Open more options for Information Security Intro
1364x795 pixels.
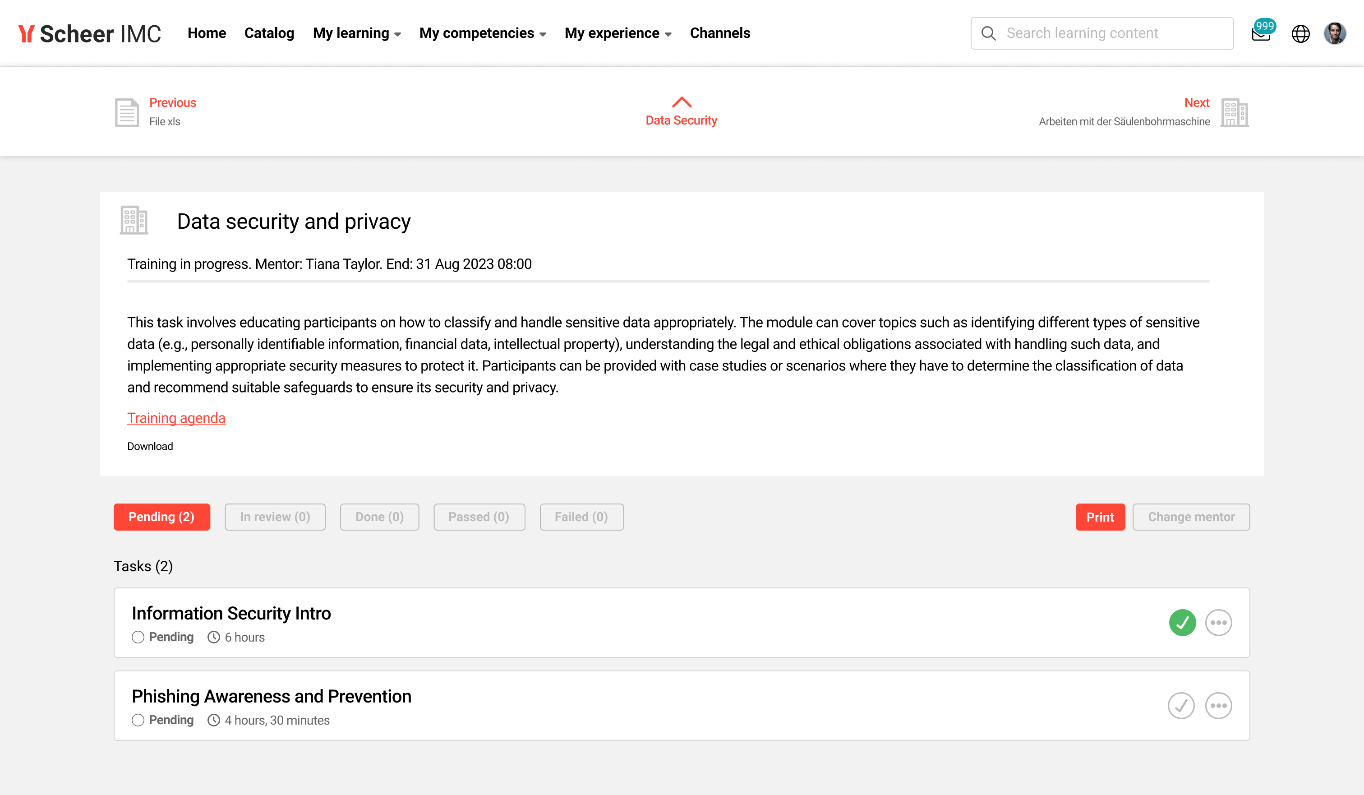point(1218,622)
